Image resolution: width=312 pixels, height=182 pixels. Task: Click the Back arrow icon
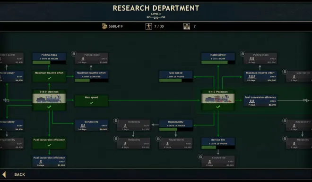(4, 174)
